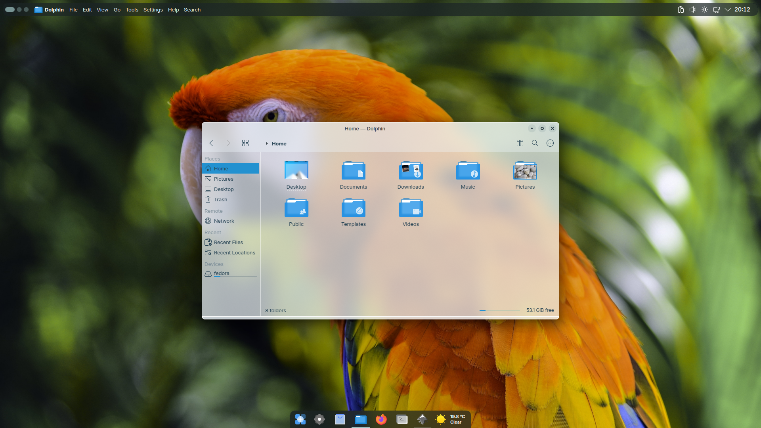Expand hidden system tray icons arrow
Viewport: 761px width, 428px height.
point(728,10)
